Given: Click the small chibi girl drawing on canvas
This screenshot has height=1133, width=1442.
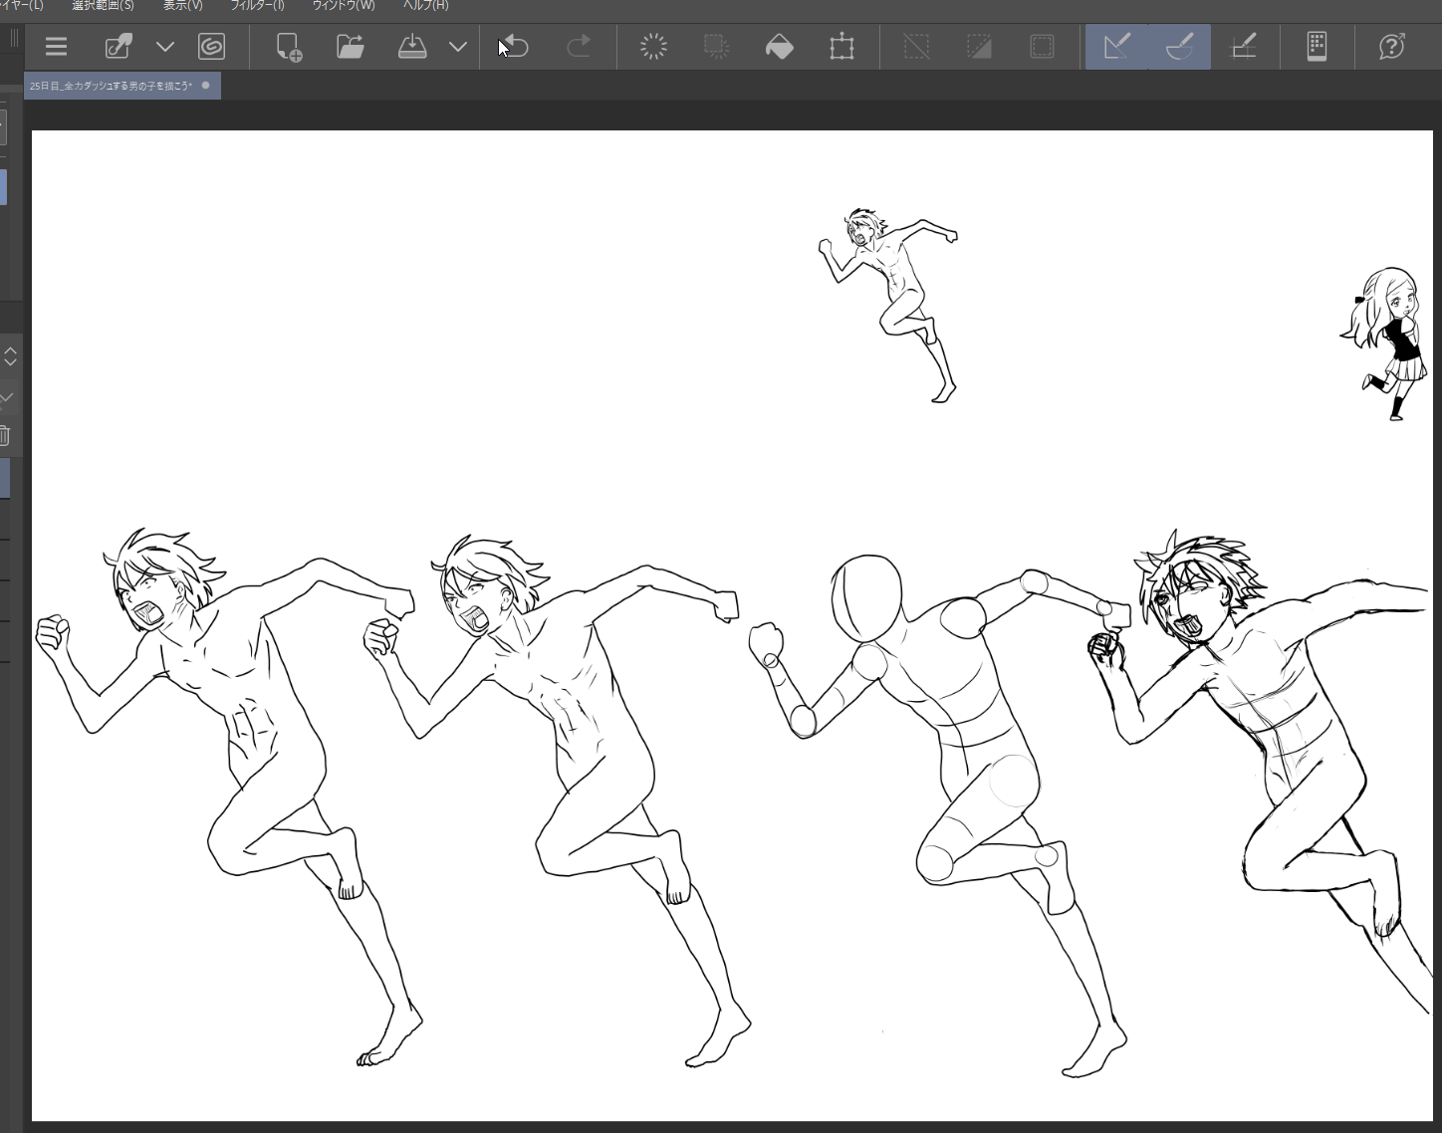Looking at the screenshot, I should pyautogui.click(x=1388, y=340).
